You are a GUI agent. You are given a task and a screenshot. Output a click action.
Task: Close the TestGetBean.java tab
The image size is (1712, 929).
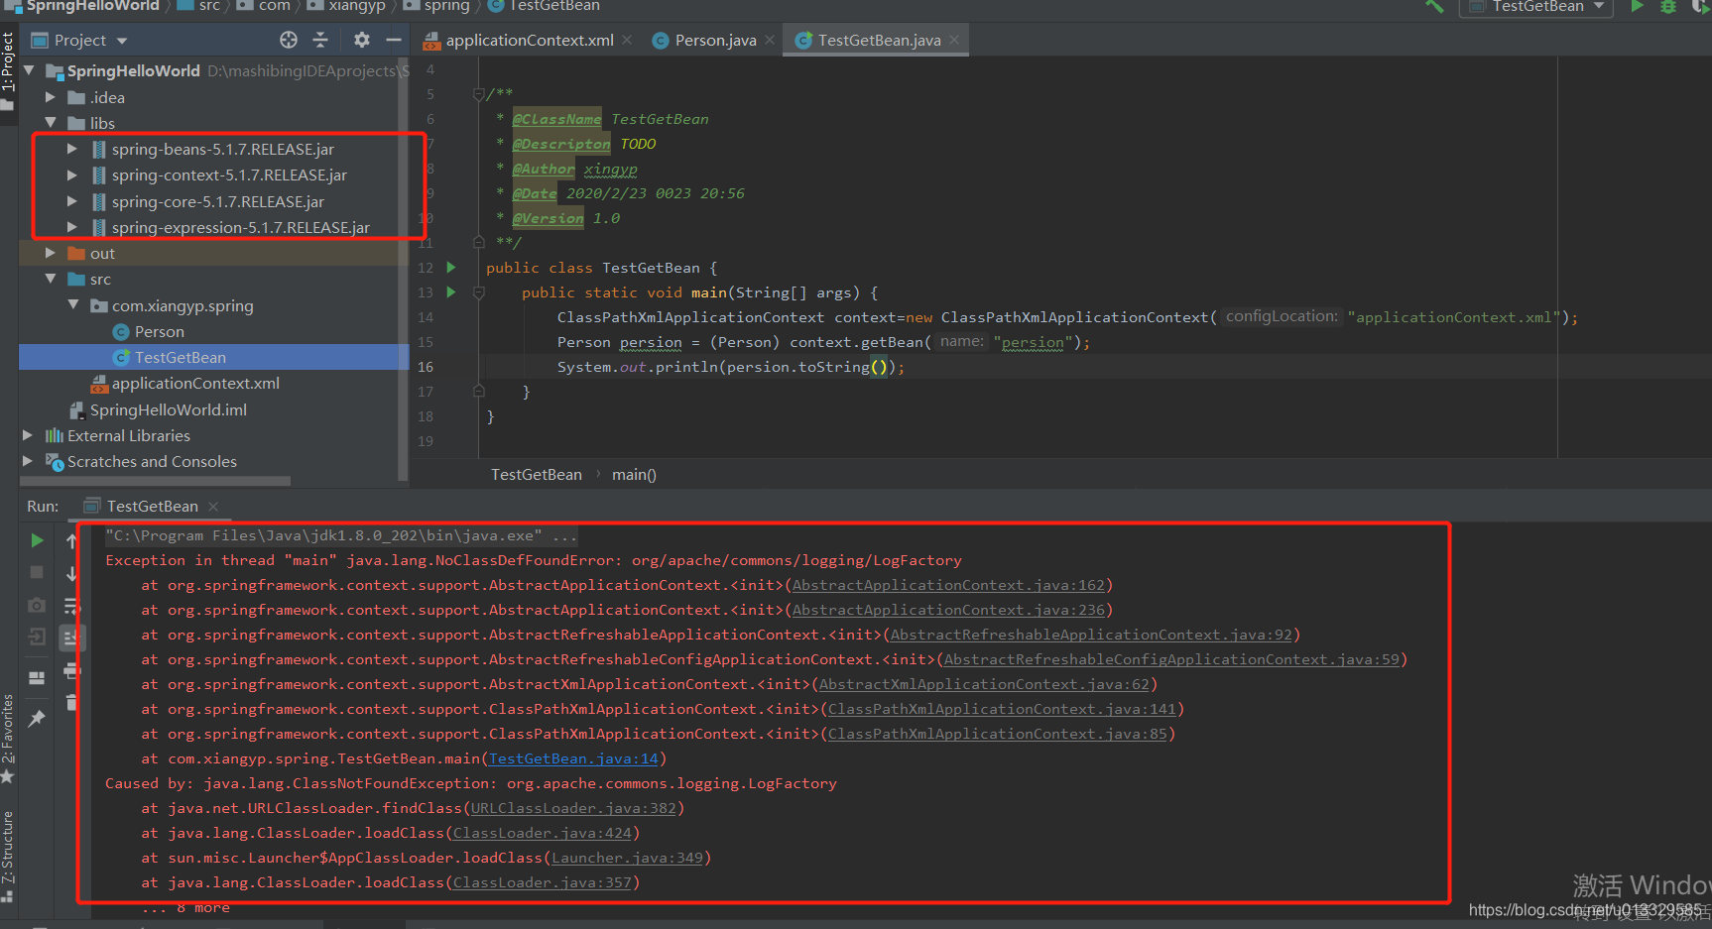(954, 41)
